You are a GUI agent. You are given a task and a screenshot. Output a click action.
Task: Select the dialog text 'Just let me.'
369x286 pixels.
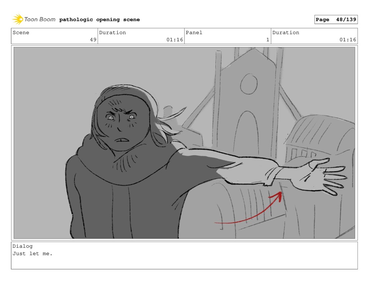(x=32, y=254)
